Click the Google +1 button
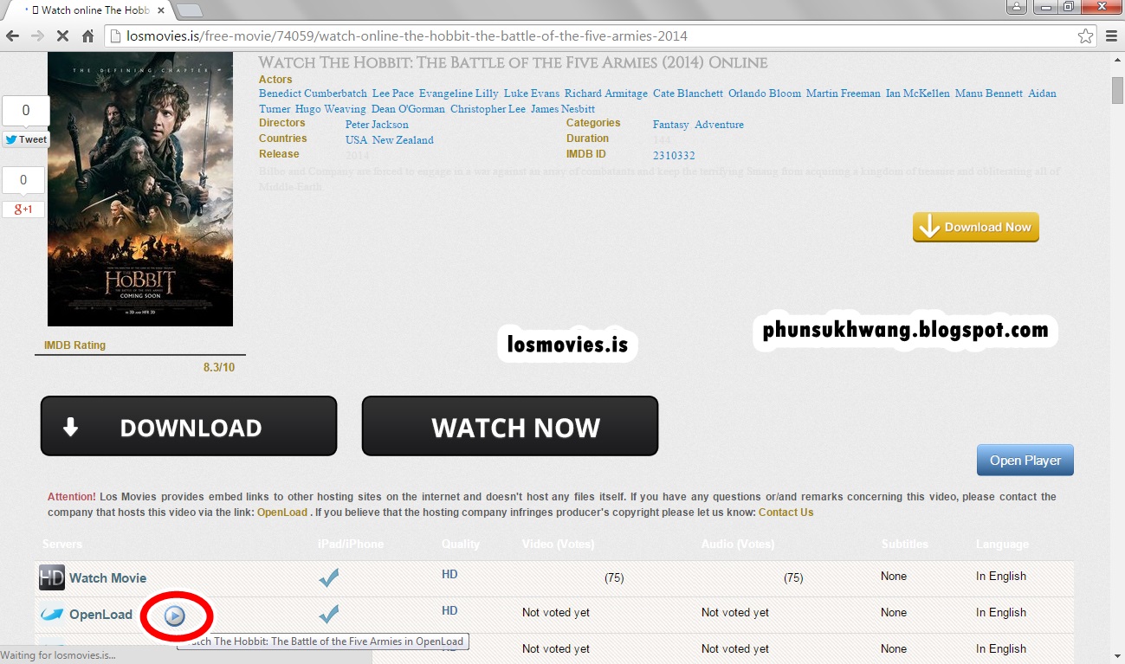 pyautogui.click(x=23, y=210)
